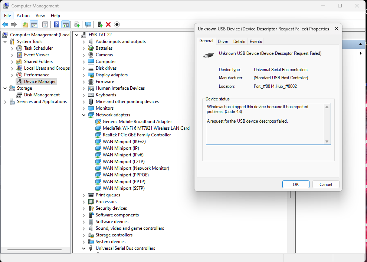Collapse the Network adapters category
Viewport: 367px width, 262px height.
click(x=84, y=115)
